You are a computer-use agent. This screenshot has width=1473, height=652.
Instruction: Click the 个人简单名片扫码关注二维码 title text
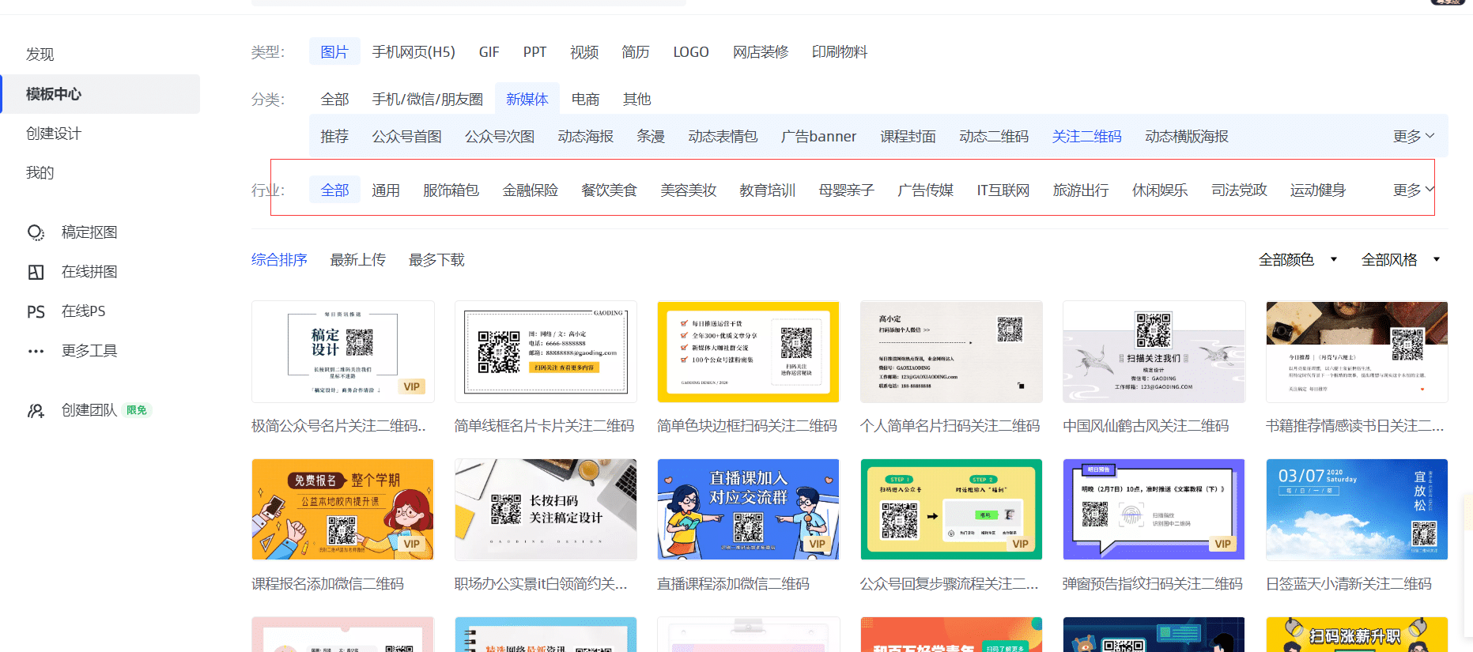[x=950, y=426]
